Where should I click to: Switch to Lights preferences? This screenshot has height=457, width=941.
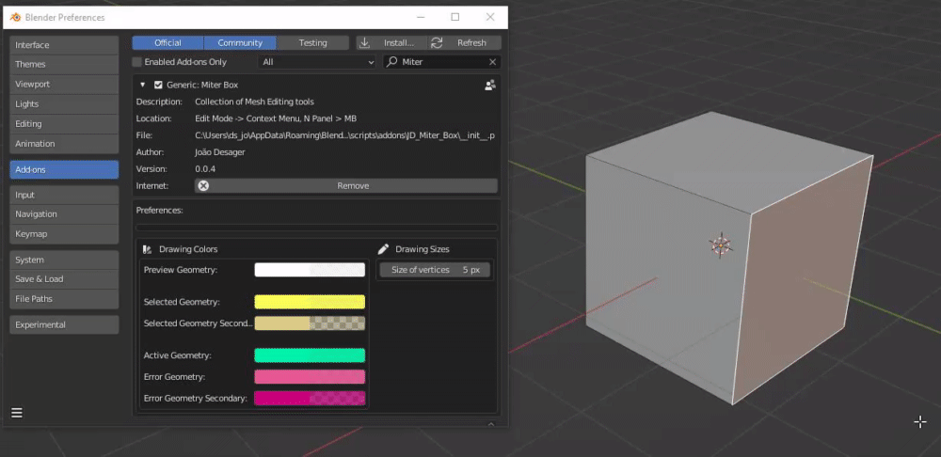[x=64, y=103]
